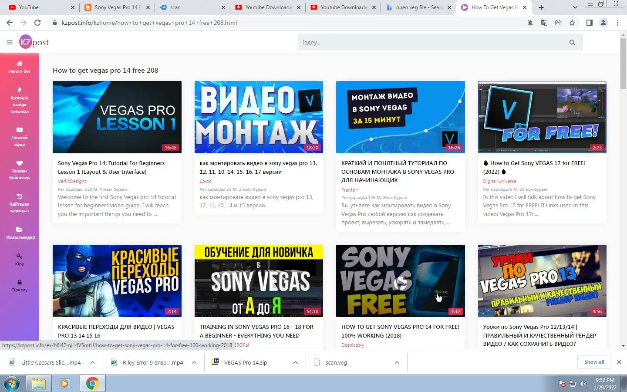Switch to first Youtube Downloader tab
The height and width of the screenshot is (392, 627).
(x=267, y=7)
